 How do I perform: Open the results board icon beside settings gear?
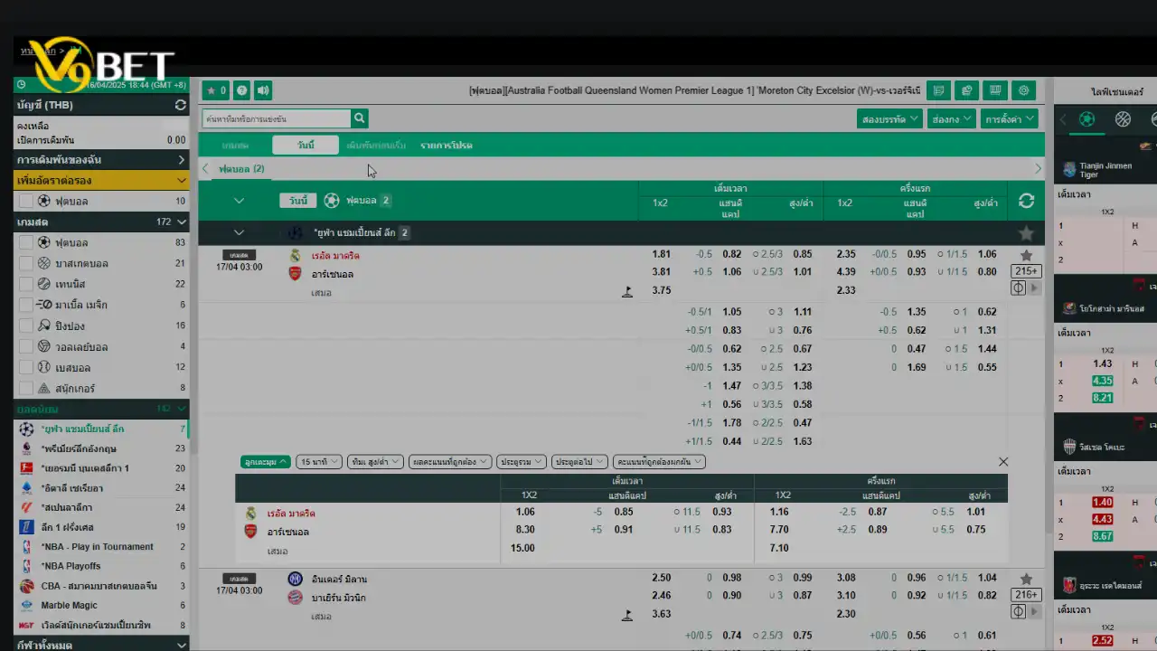click(x=995, y=90)
